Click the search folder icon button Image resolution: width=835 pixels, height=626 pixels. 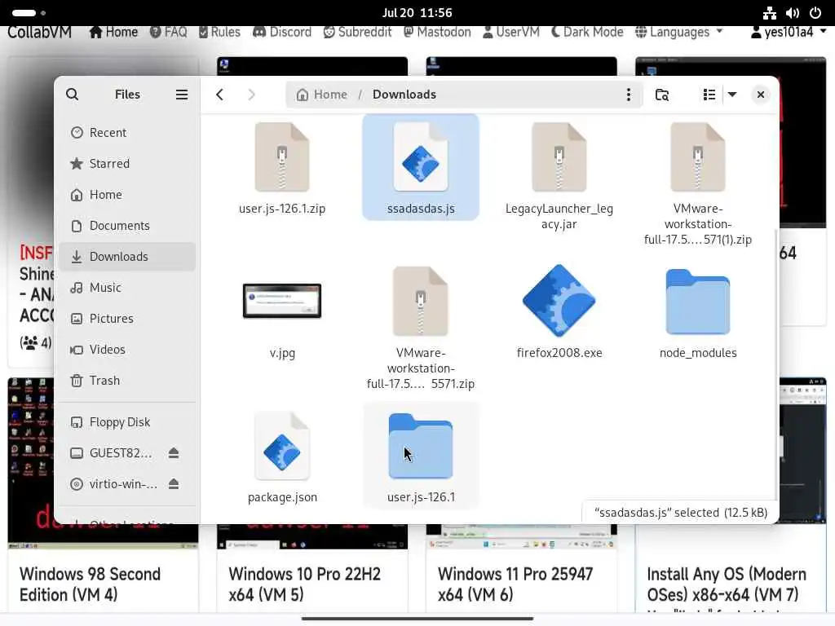(662, 95)
